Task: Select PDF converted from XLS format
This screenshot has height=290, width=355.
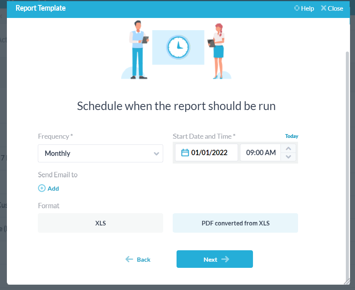Action: pos(235,223)
